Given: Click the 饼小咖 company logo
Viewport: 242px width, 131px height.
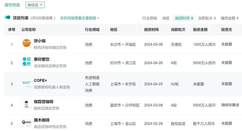Looking at the screenshot, I should click(x=26, y=43).
